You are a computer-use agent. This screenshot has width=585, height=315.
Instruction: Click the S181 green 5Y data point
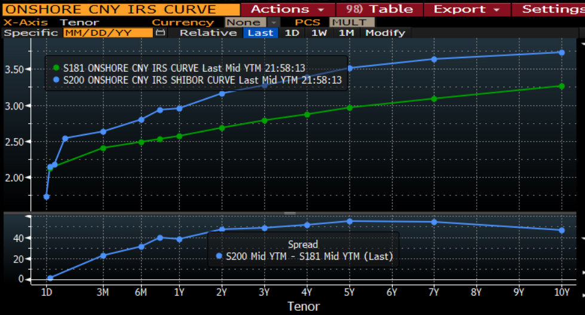tap(350, 108)
